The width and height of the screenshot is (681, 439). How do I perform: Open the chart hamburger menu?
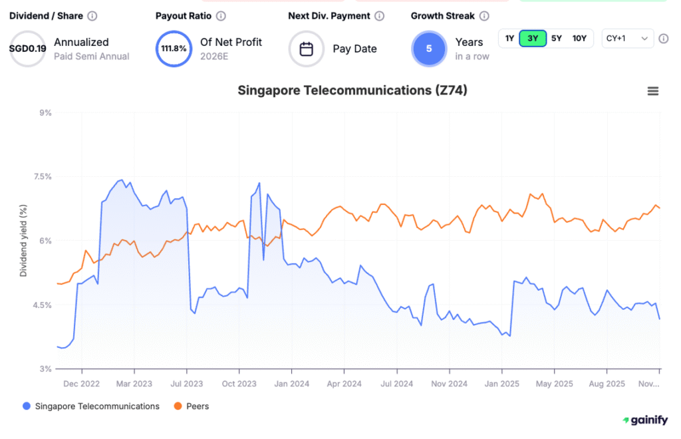[654, 90]
